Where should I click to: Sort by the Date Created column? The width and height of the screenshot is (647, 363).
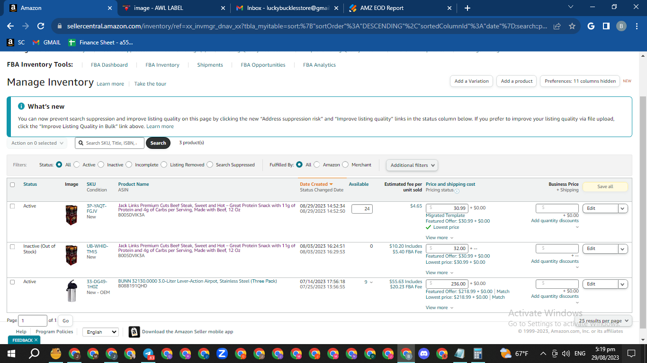click(316, 184)
